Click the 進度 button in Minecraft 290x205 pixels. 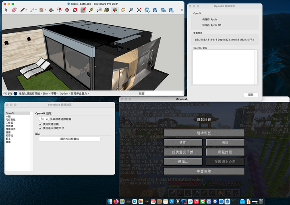[183, 142]
